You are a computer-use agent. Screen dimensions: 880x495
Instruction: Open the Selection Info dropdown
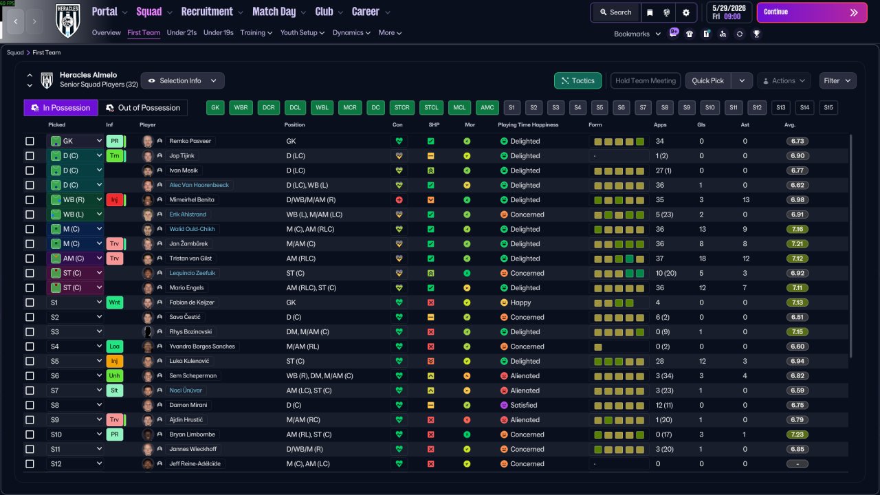[x=182, y=80]
